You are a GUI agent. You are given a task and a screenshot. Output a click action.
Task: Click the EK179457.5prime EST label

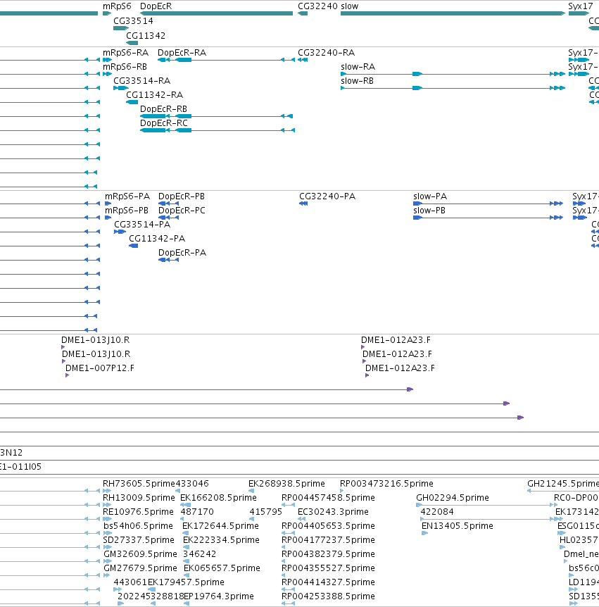pos(186,582)
